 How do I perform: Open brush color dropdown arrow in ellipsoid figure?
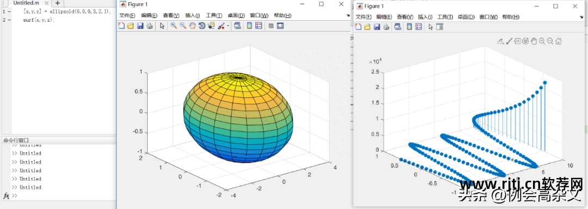(228, 26)
